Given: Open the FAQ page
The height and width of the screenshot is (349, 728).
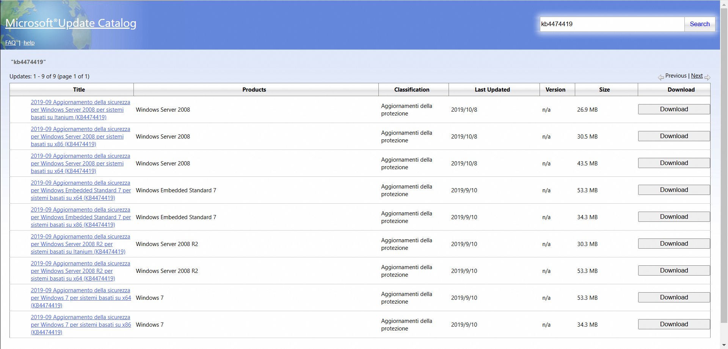Looking at the screenshot, I should click(10, 42).
